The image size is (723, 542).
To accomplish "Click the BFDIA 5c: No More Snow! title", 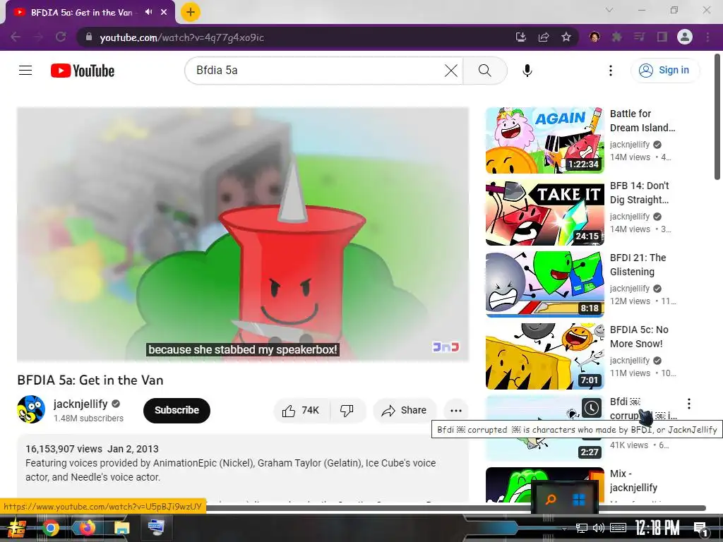I will [x=638, y=337].
